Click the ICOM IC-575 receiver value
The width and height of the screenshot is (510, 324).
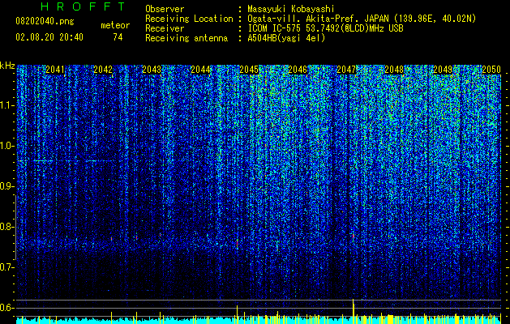pos(325,28)
